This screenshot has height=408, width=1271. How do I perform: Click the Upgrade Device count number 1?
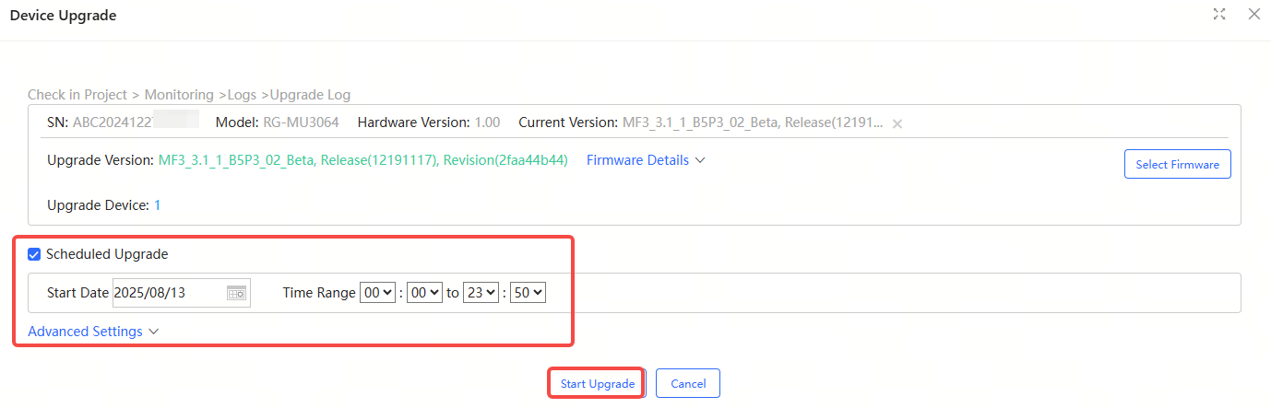pyautogui.click(x=157, y=205)
